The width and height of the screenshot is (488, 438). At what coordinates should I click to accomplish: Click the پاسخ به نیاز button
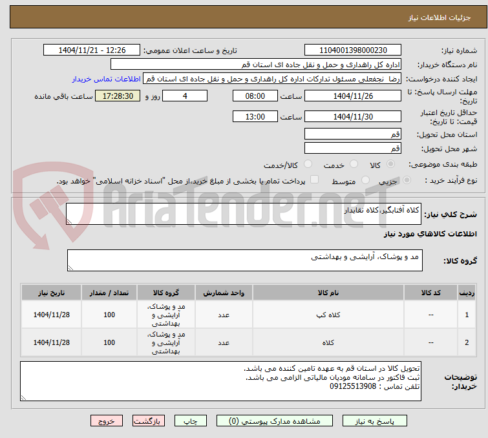pyautogui.click(x=375, y=421)
